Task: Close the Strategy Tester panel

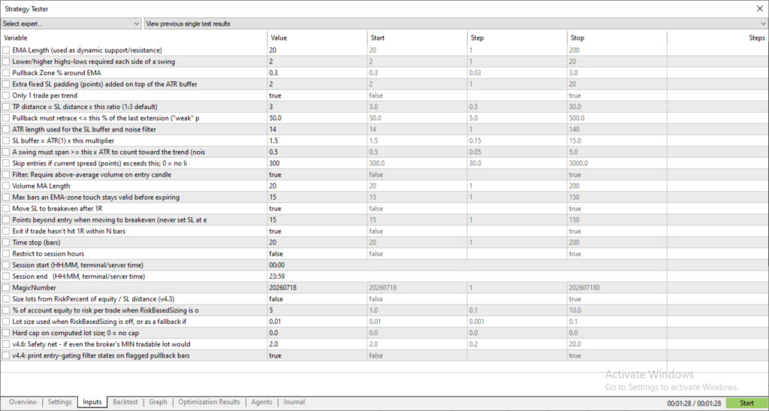Action: (x=759, y=8)
